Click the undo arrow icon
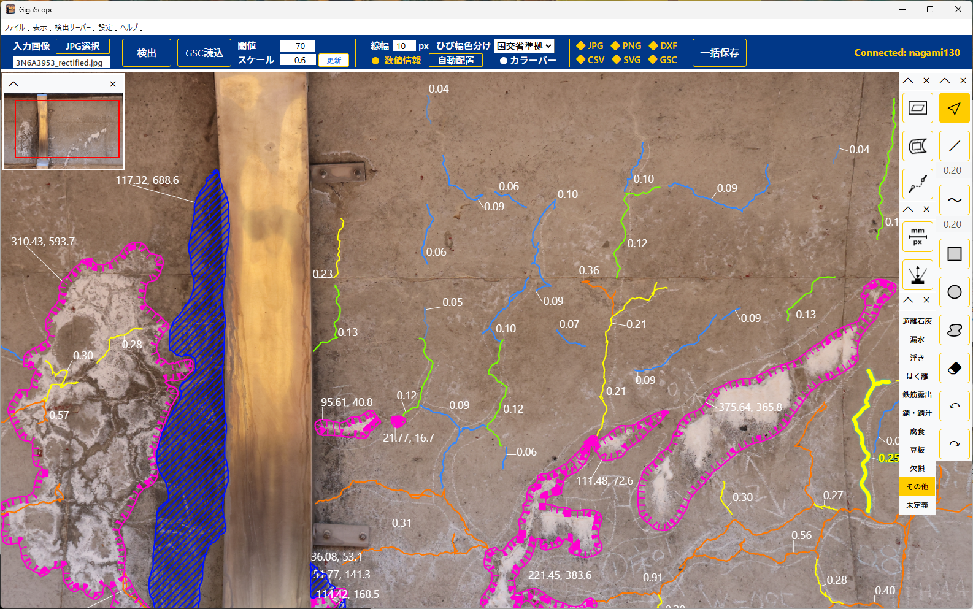 [954, 405]
